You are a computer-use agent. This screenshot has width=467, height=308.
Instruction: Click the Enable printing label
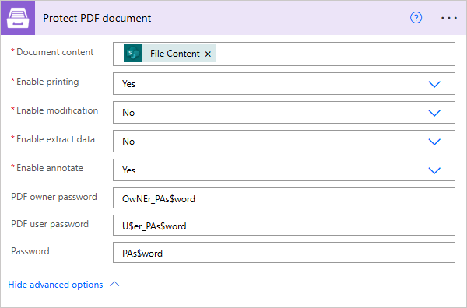(47, 82)
